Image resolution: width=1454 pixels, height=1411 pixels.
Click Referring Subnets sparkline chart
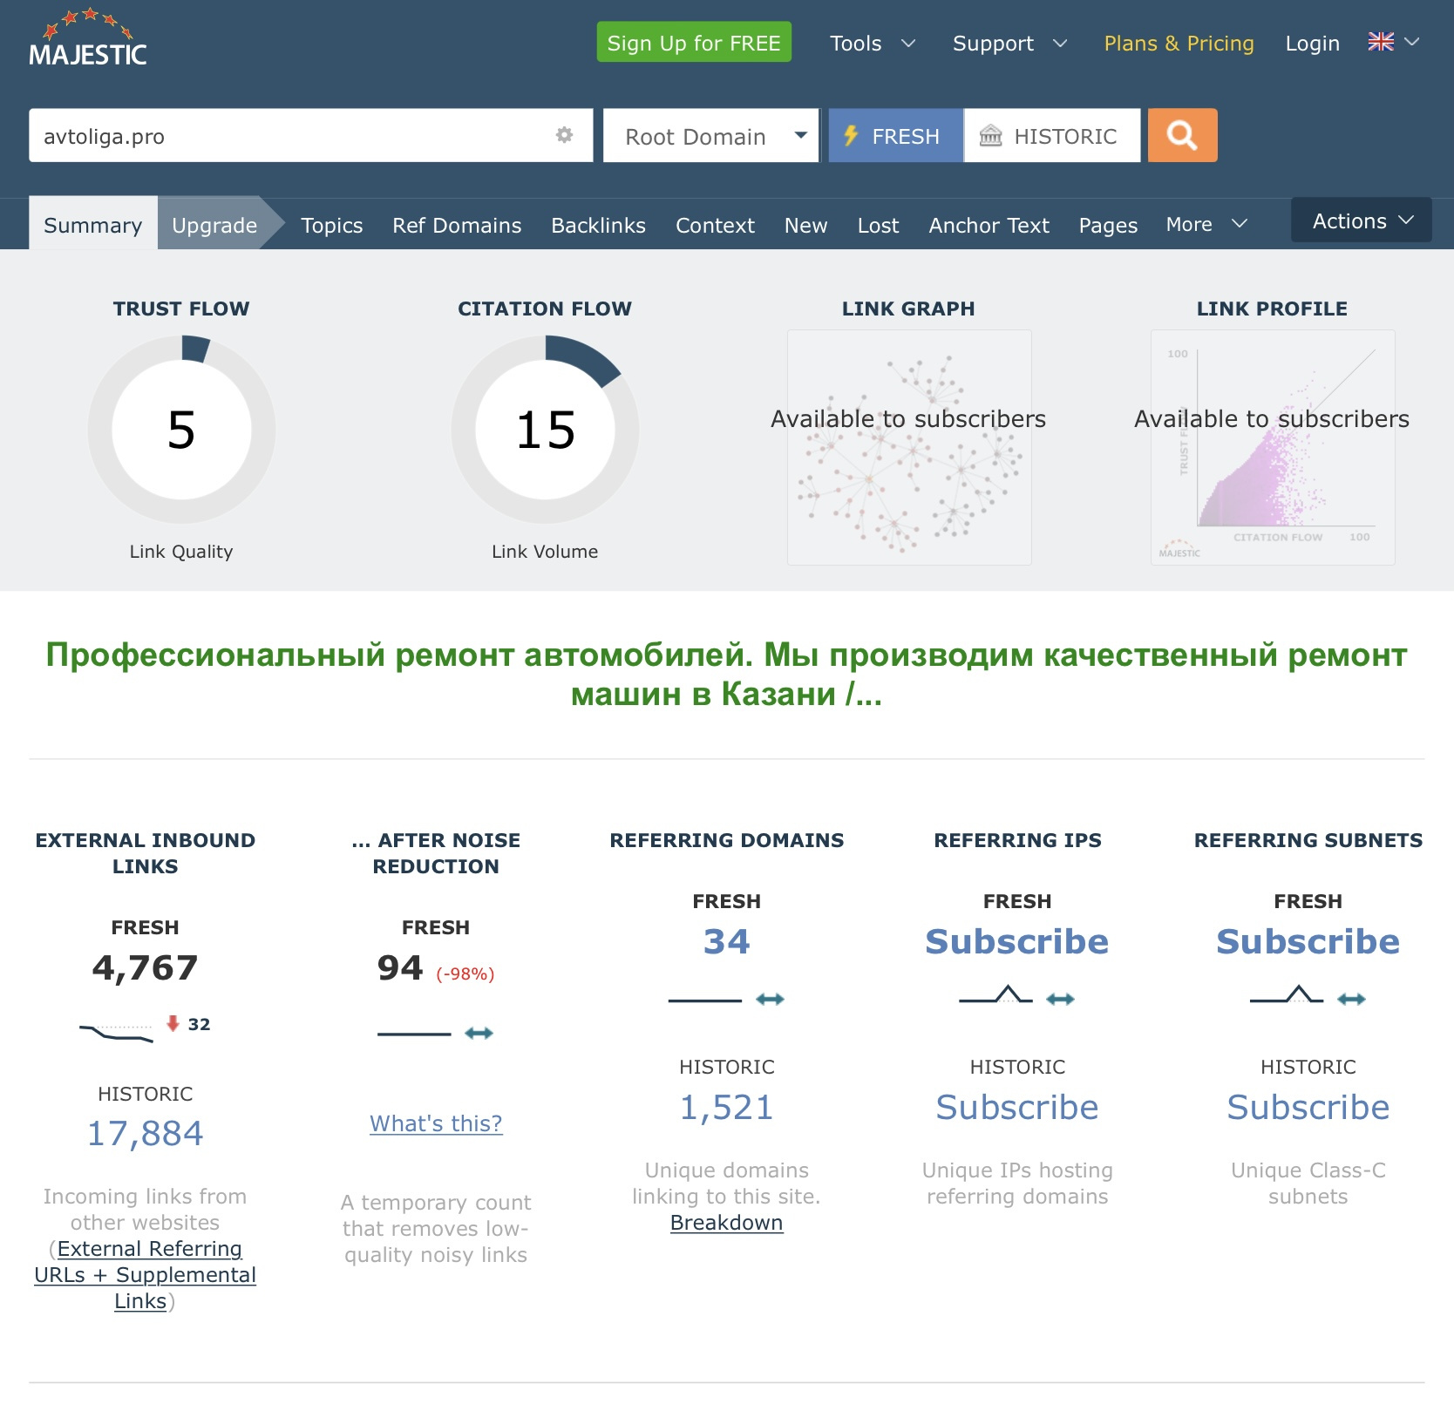1287,994
